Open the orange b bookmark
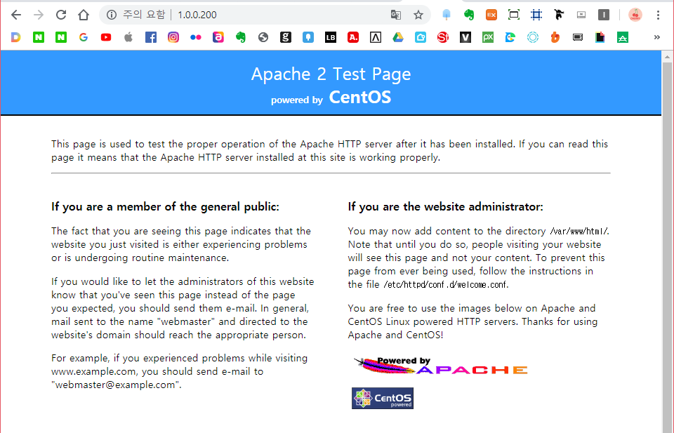This screenshot has height=433, width=674. coord(555,37)
